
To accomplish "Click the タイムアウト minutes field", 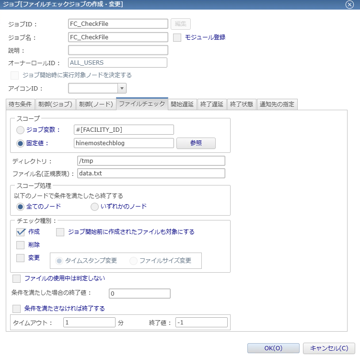I will coord(89,323).
